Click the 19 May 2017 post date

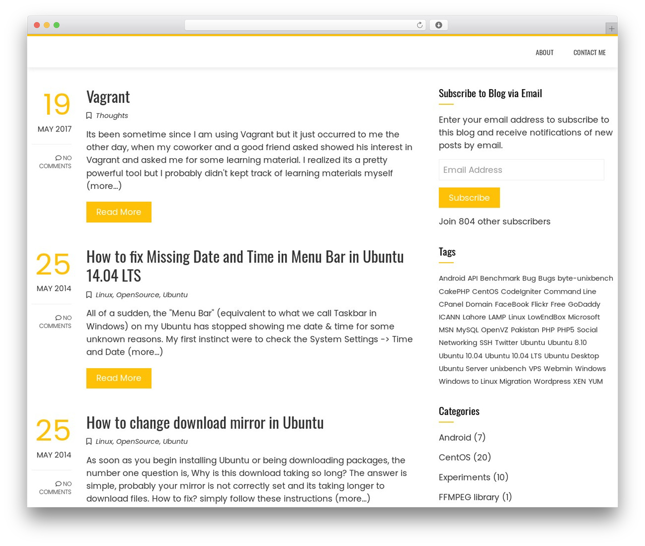54,112
